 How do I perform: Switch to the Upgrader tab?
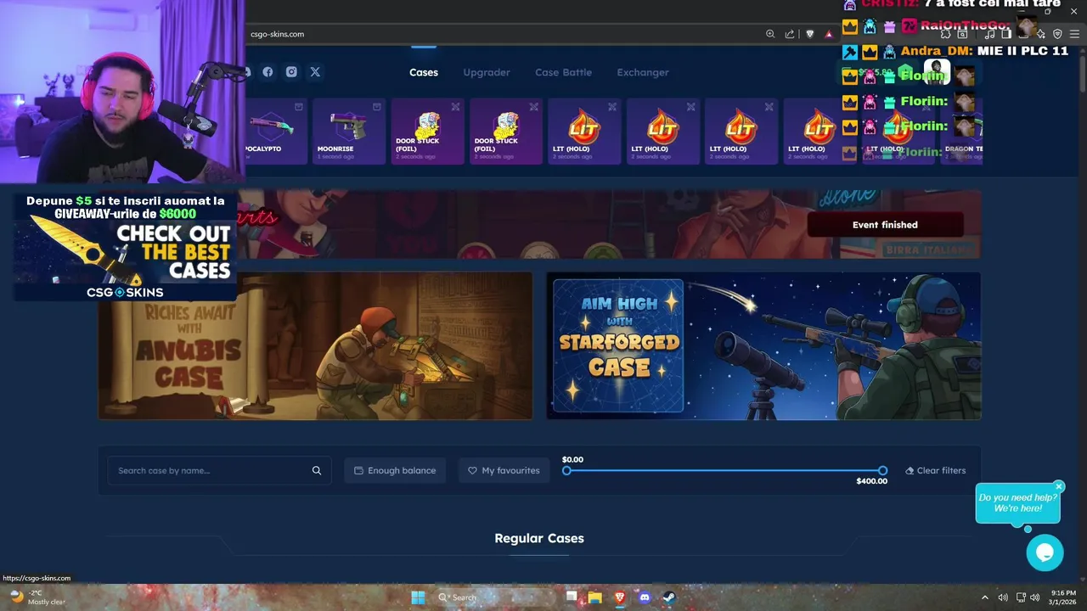click(x=487, y=72)
